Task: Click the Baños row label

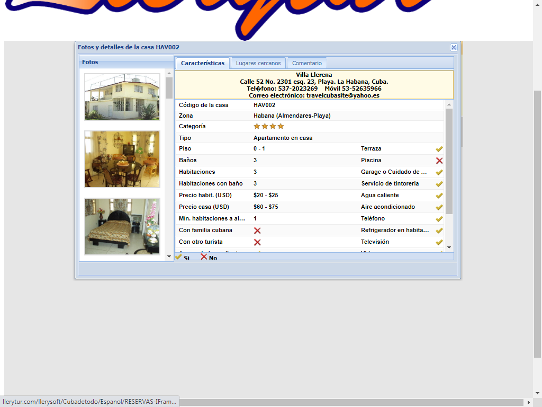Action: [188, 160]
